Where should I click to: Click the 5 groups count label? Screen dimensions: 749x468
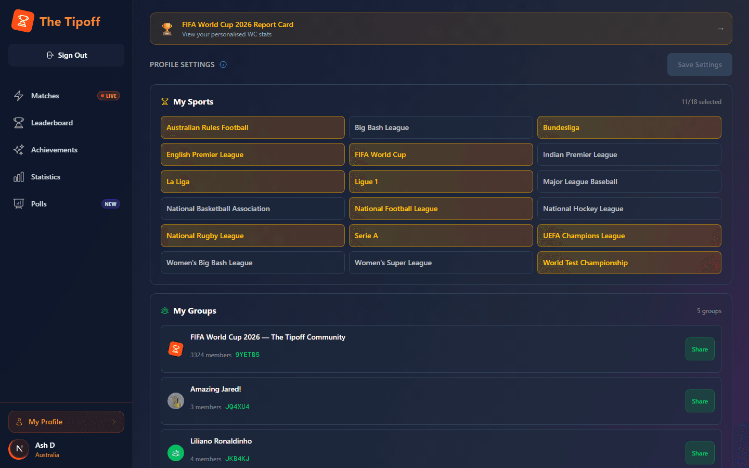709,311
